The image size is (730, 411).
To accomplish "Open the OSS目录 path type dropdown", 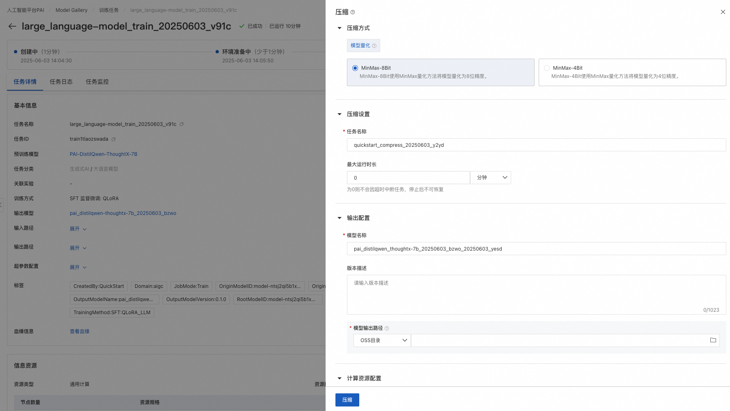I will point(382,340).
